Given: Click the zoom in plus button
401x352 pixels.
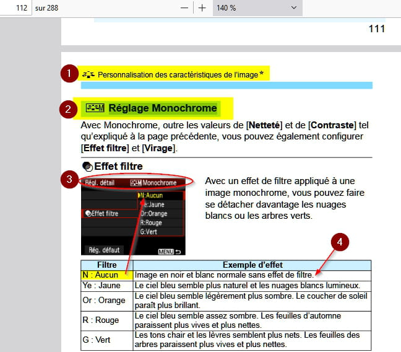Looking at the screenshot, I should coord(202,9).
